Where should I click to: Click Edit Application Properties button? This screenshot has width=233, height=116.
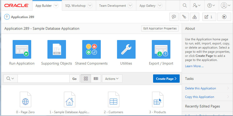[x=160, y=28]
